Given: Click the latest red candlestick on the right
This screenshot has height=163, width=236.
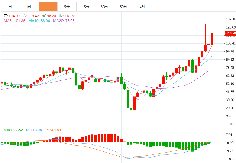Looking at the screenshot, I should [212, 39].
